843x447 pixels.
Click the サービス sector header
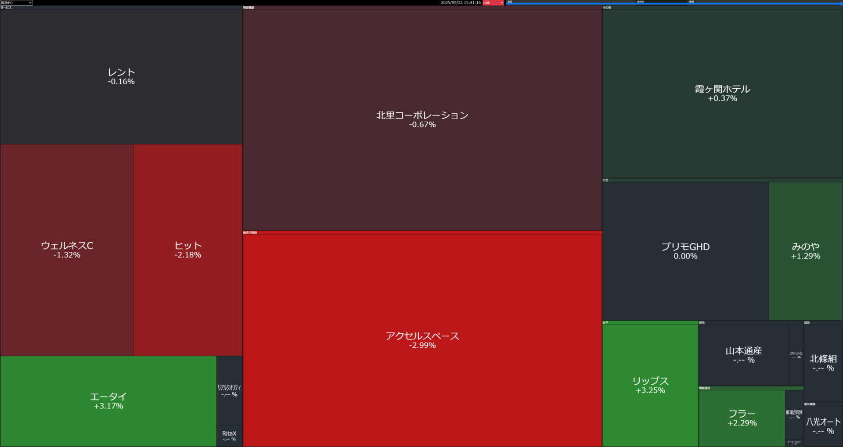(6, 7)
